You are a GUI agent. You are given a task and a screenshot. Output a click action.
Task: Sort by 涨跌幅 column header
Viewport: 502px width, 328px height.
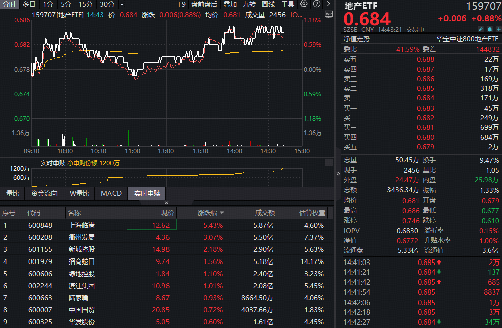[207, 213]
